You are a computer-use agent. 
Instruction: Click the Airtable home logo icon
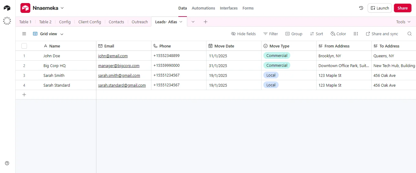7,8
